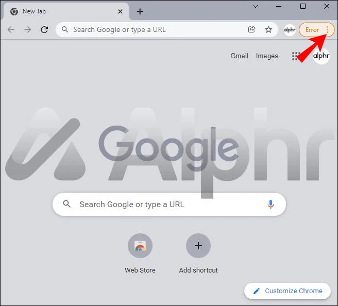Focus the Google search box on page
Viewport: 338px width, 306px height.
pos(169,205)
